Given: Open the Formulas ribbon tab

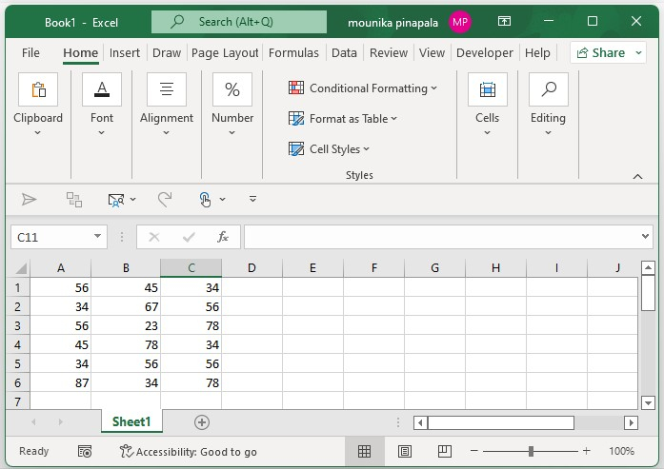Looking at the screenshot, I should coord(293,53).
